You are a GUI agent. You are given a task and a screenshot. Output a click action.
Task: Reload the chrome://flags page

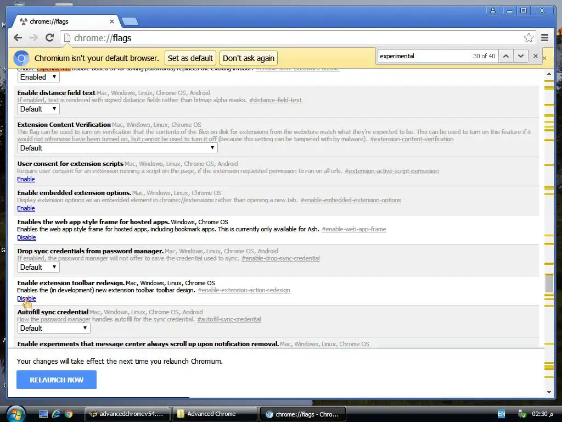point(49,38)
